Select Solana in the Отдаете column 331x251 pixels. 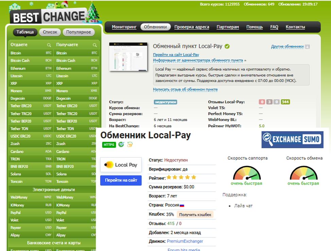pyautogui.click(x=31, y=174)
